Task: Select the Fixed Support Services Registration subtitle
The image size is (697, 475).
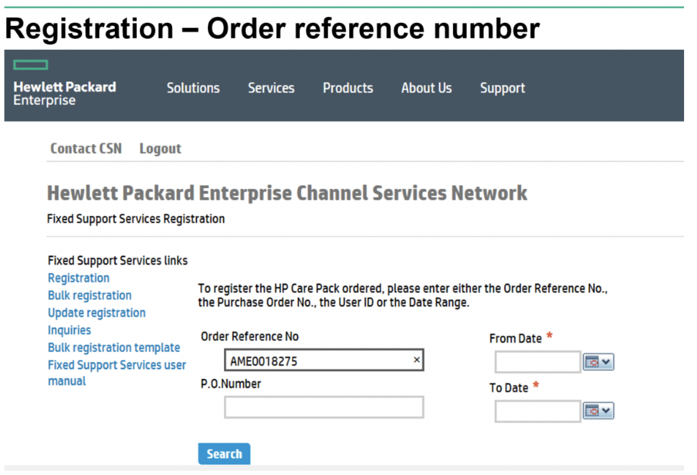Action: [x=136, y=219]
